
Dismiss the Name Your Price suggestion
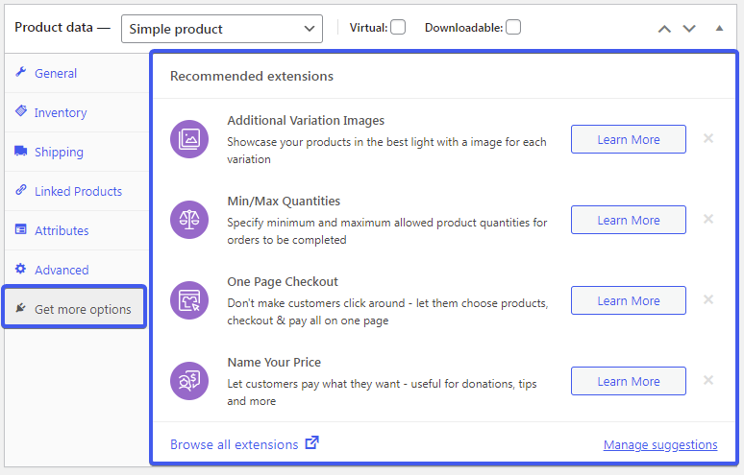click(x=708, y=380)
